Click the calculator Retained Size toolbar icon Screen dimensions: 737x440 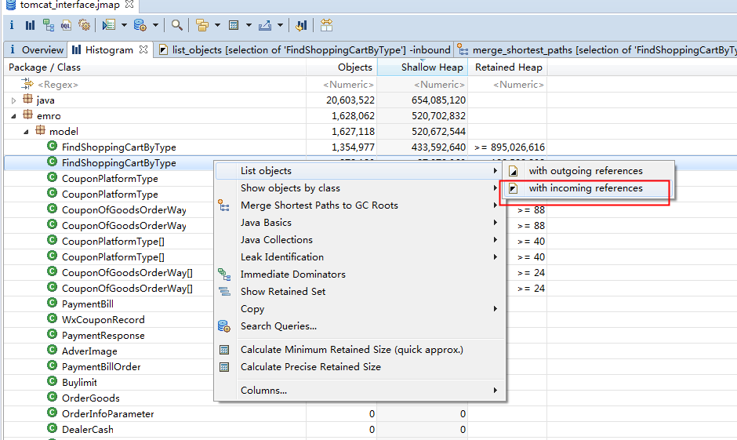(233, 25)
